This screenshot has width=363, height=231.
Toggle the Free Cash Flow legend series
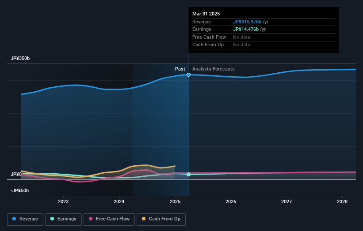[x=109, y=219]
